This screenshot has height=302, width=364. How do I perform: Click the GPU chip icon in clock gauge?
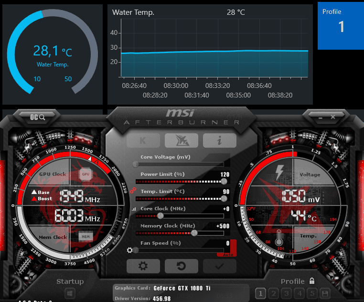tap(86, 174)
